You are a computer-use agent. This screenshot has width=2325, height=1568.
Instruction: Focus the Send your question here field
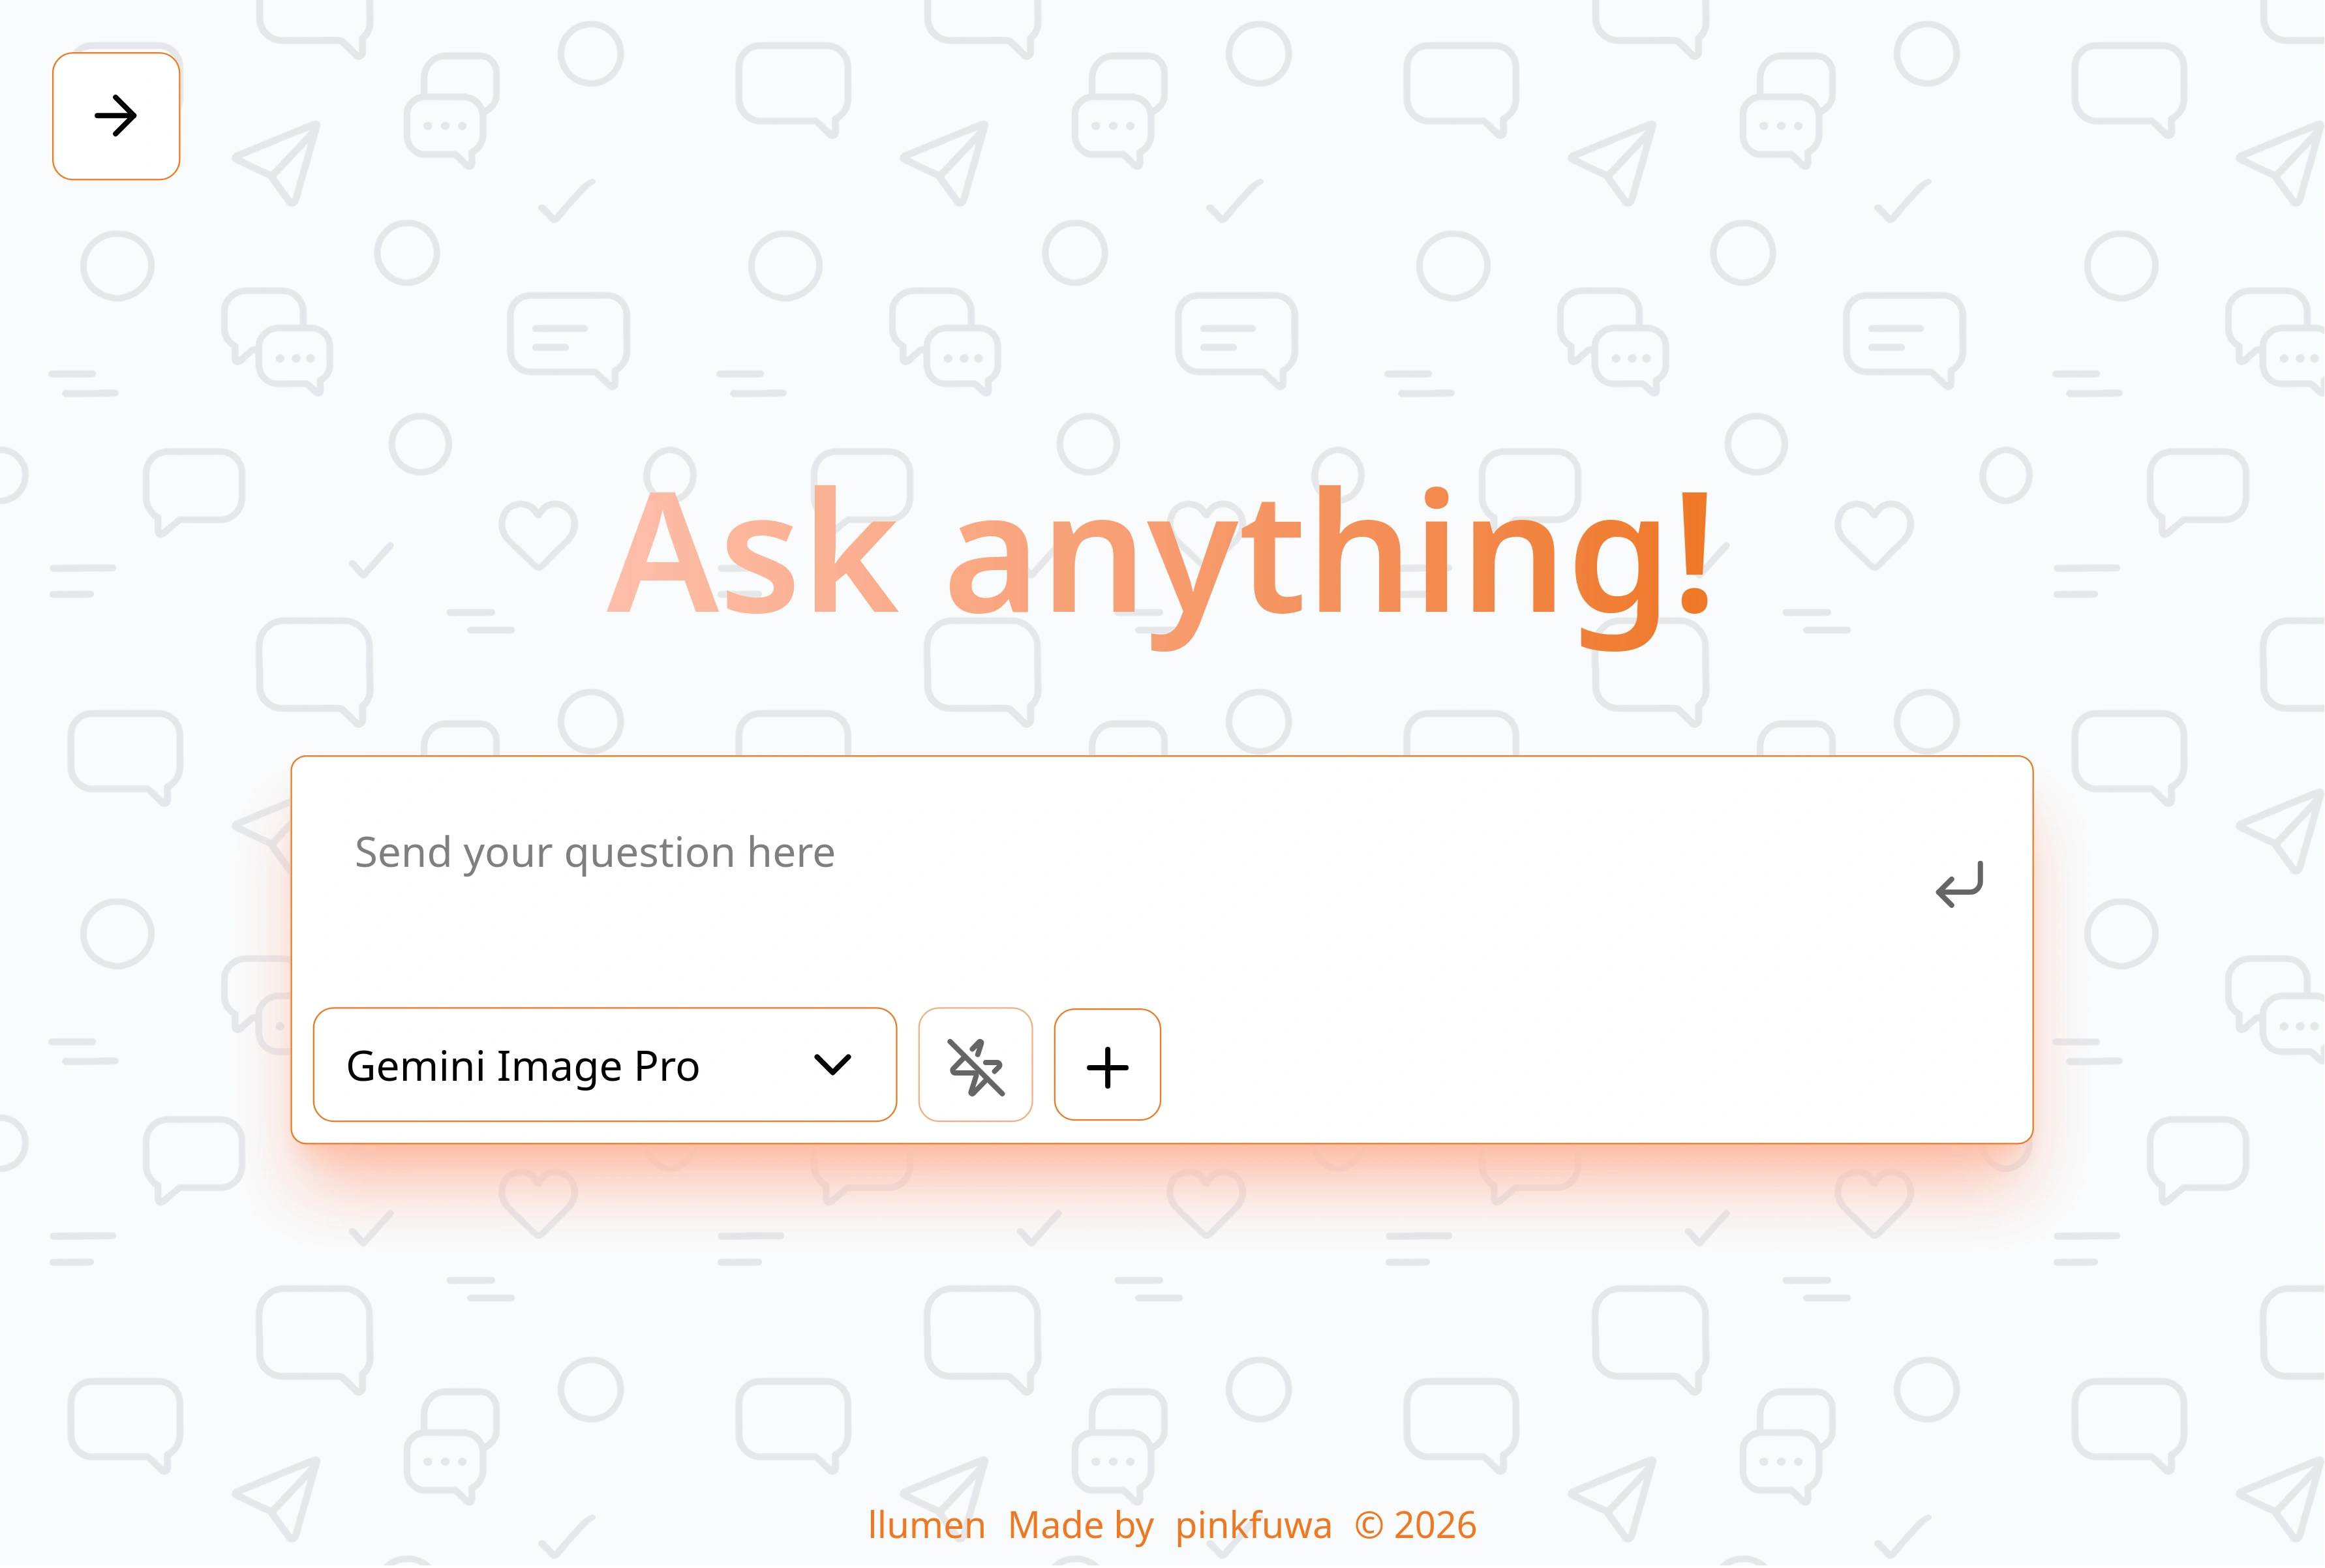tap(1100, 853)
